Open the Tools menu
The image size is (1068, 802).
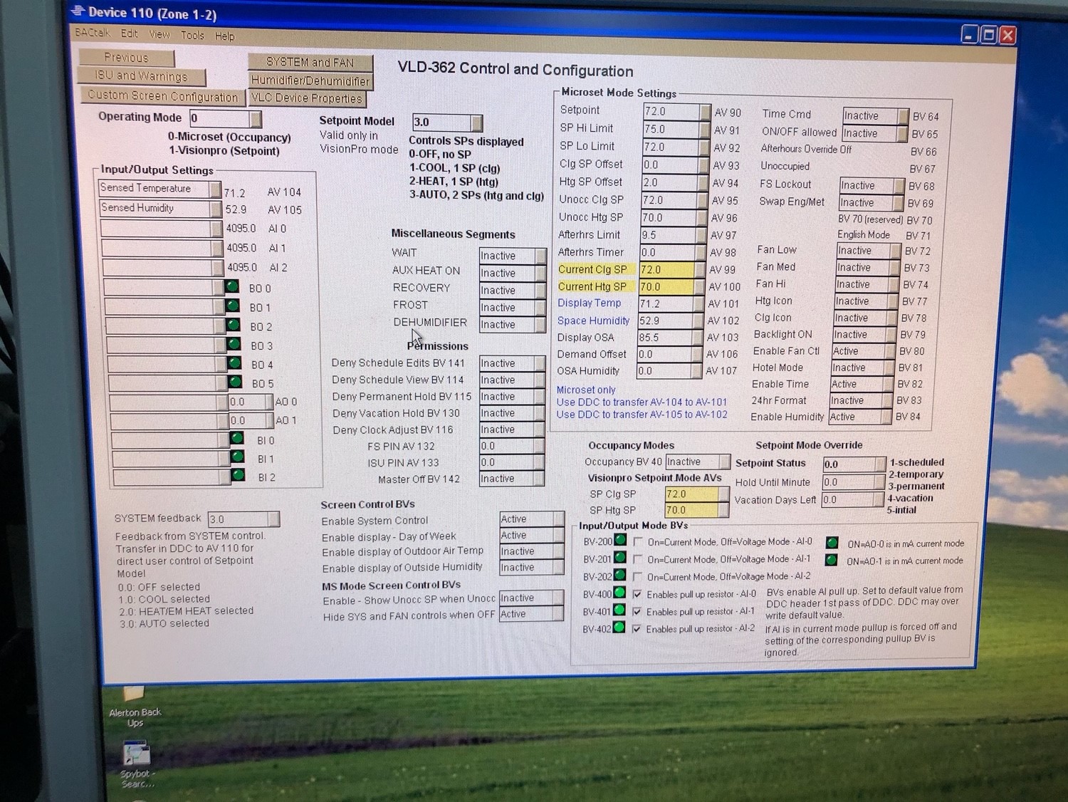click(x=192, y=35)
